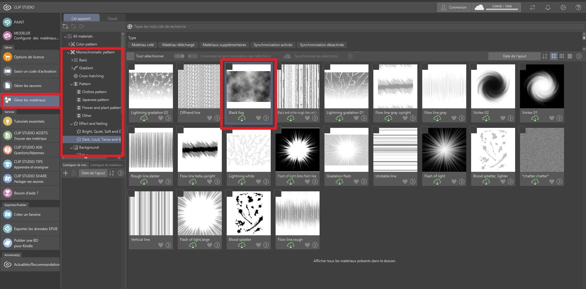The width and height of the screenshot is (586, 289).
Task: Open Besoin d'aide ?
Action: 30,193
